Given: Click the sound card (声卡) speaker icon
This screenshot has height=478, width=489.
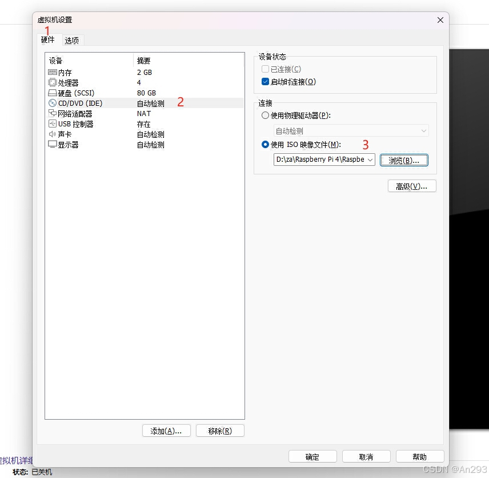Looking at the screenshot, I should 53,134.
